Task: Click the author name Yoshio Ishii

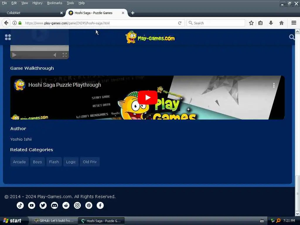Action: click(x=21, y=139)
